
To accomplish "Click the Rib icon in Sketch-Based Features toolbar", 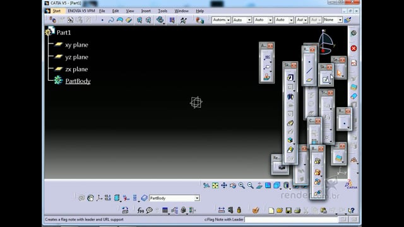I will point(290,123).
